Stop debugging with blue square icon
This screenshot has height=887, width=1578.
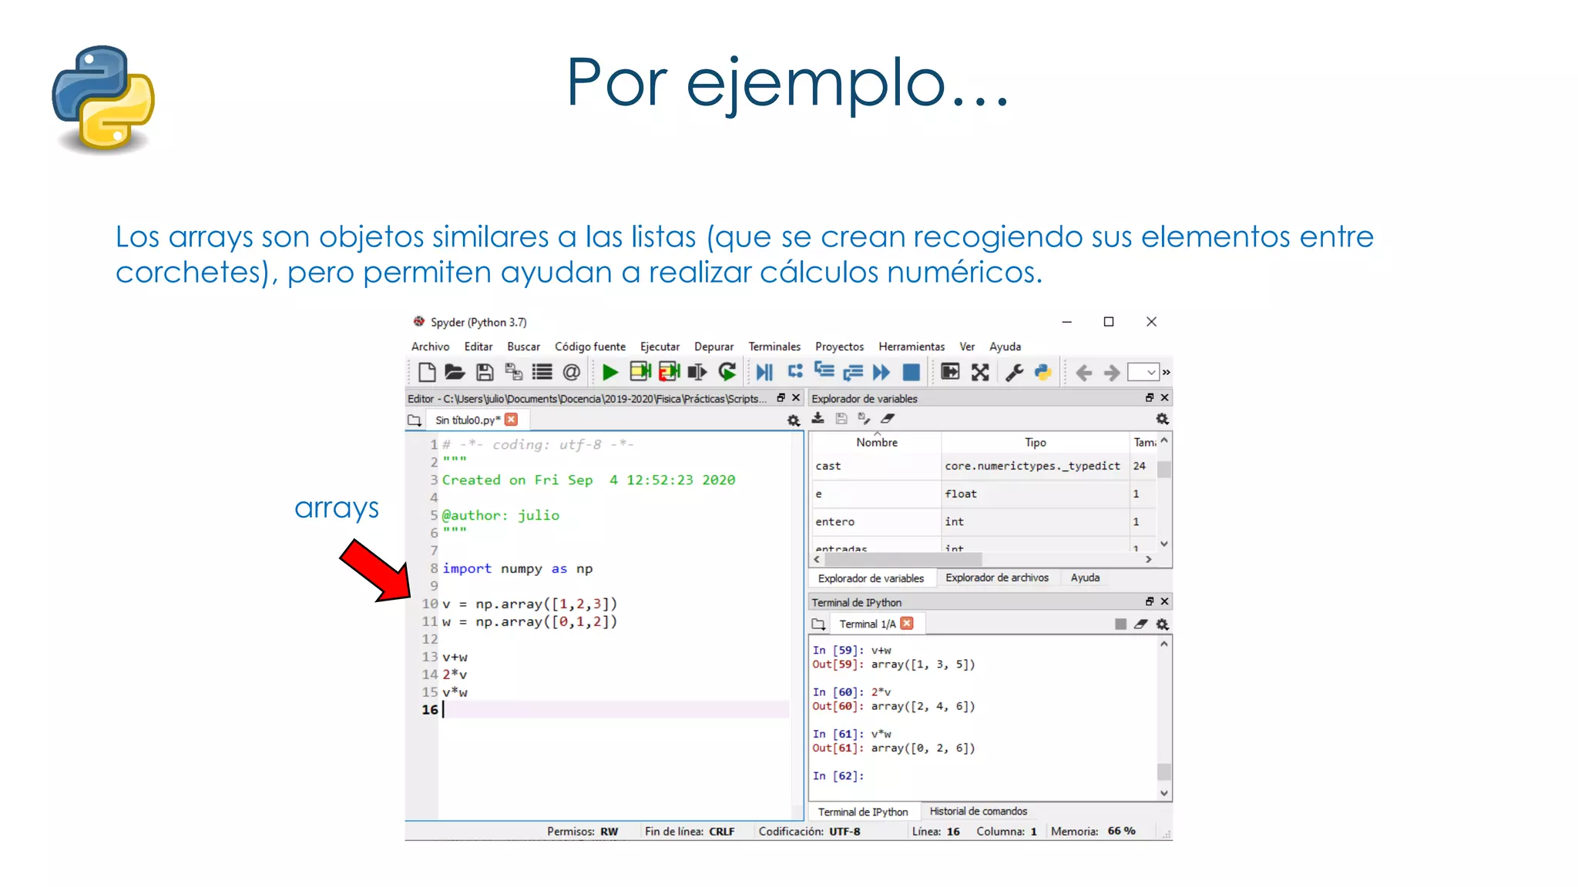(912, 373)
